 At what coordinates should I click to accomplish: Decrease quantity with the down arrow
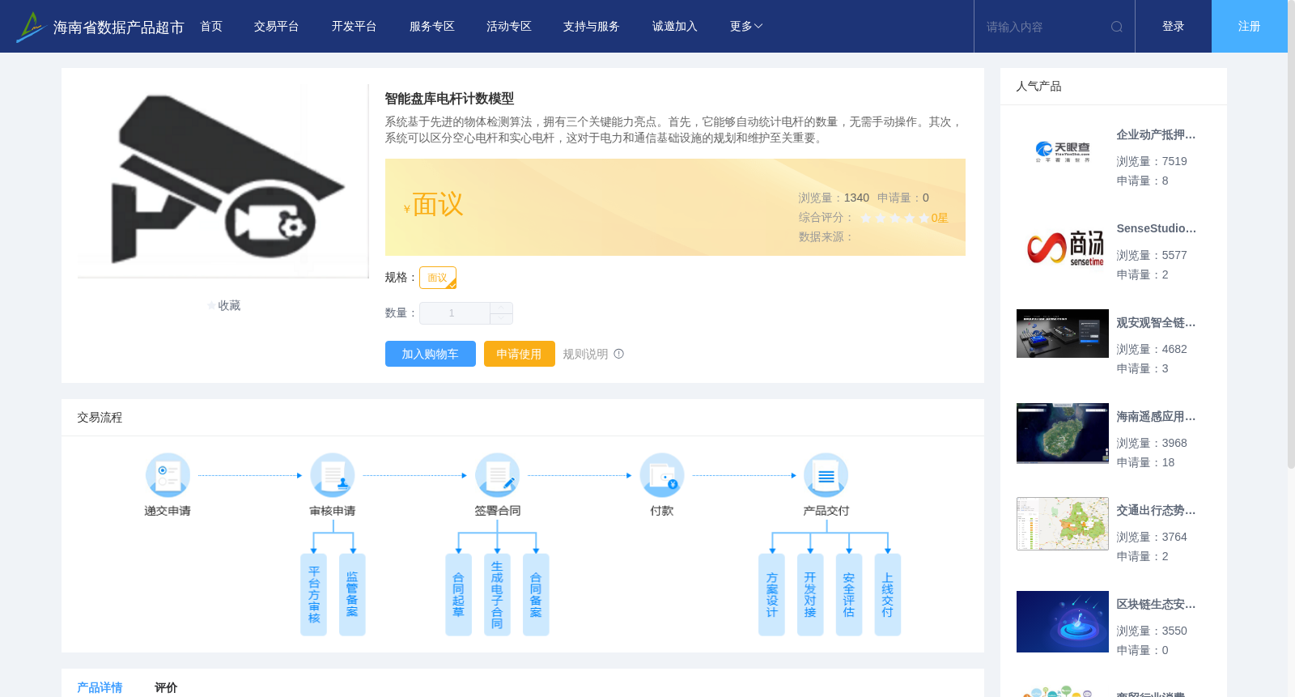point(501,319)
